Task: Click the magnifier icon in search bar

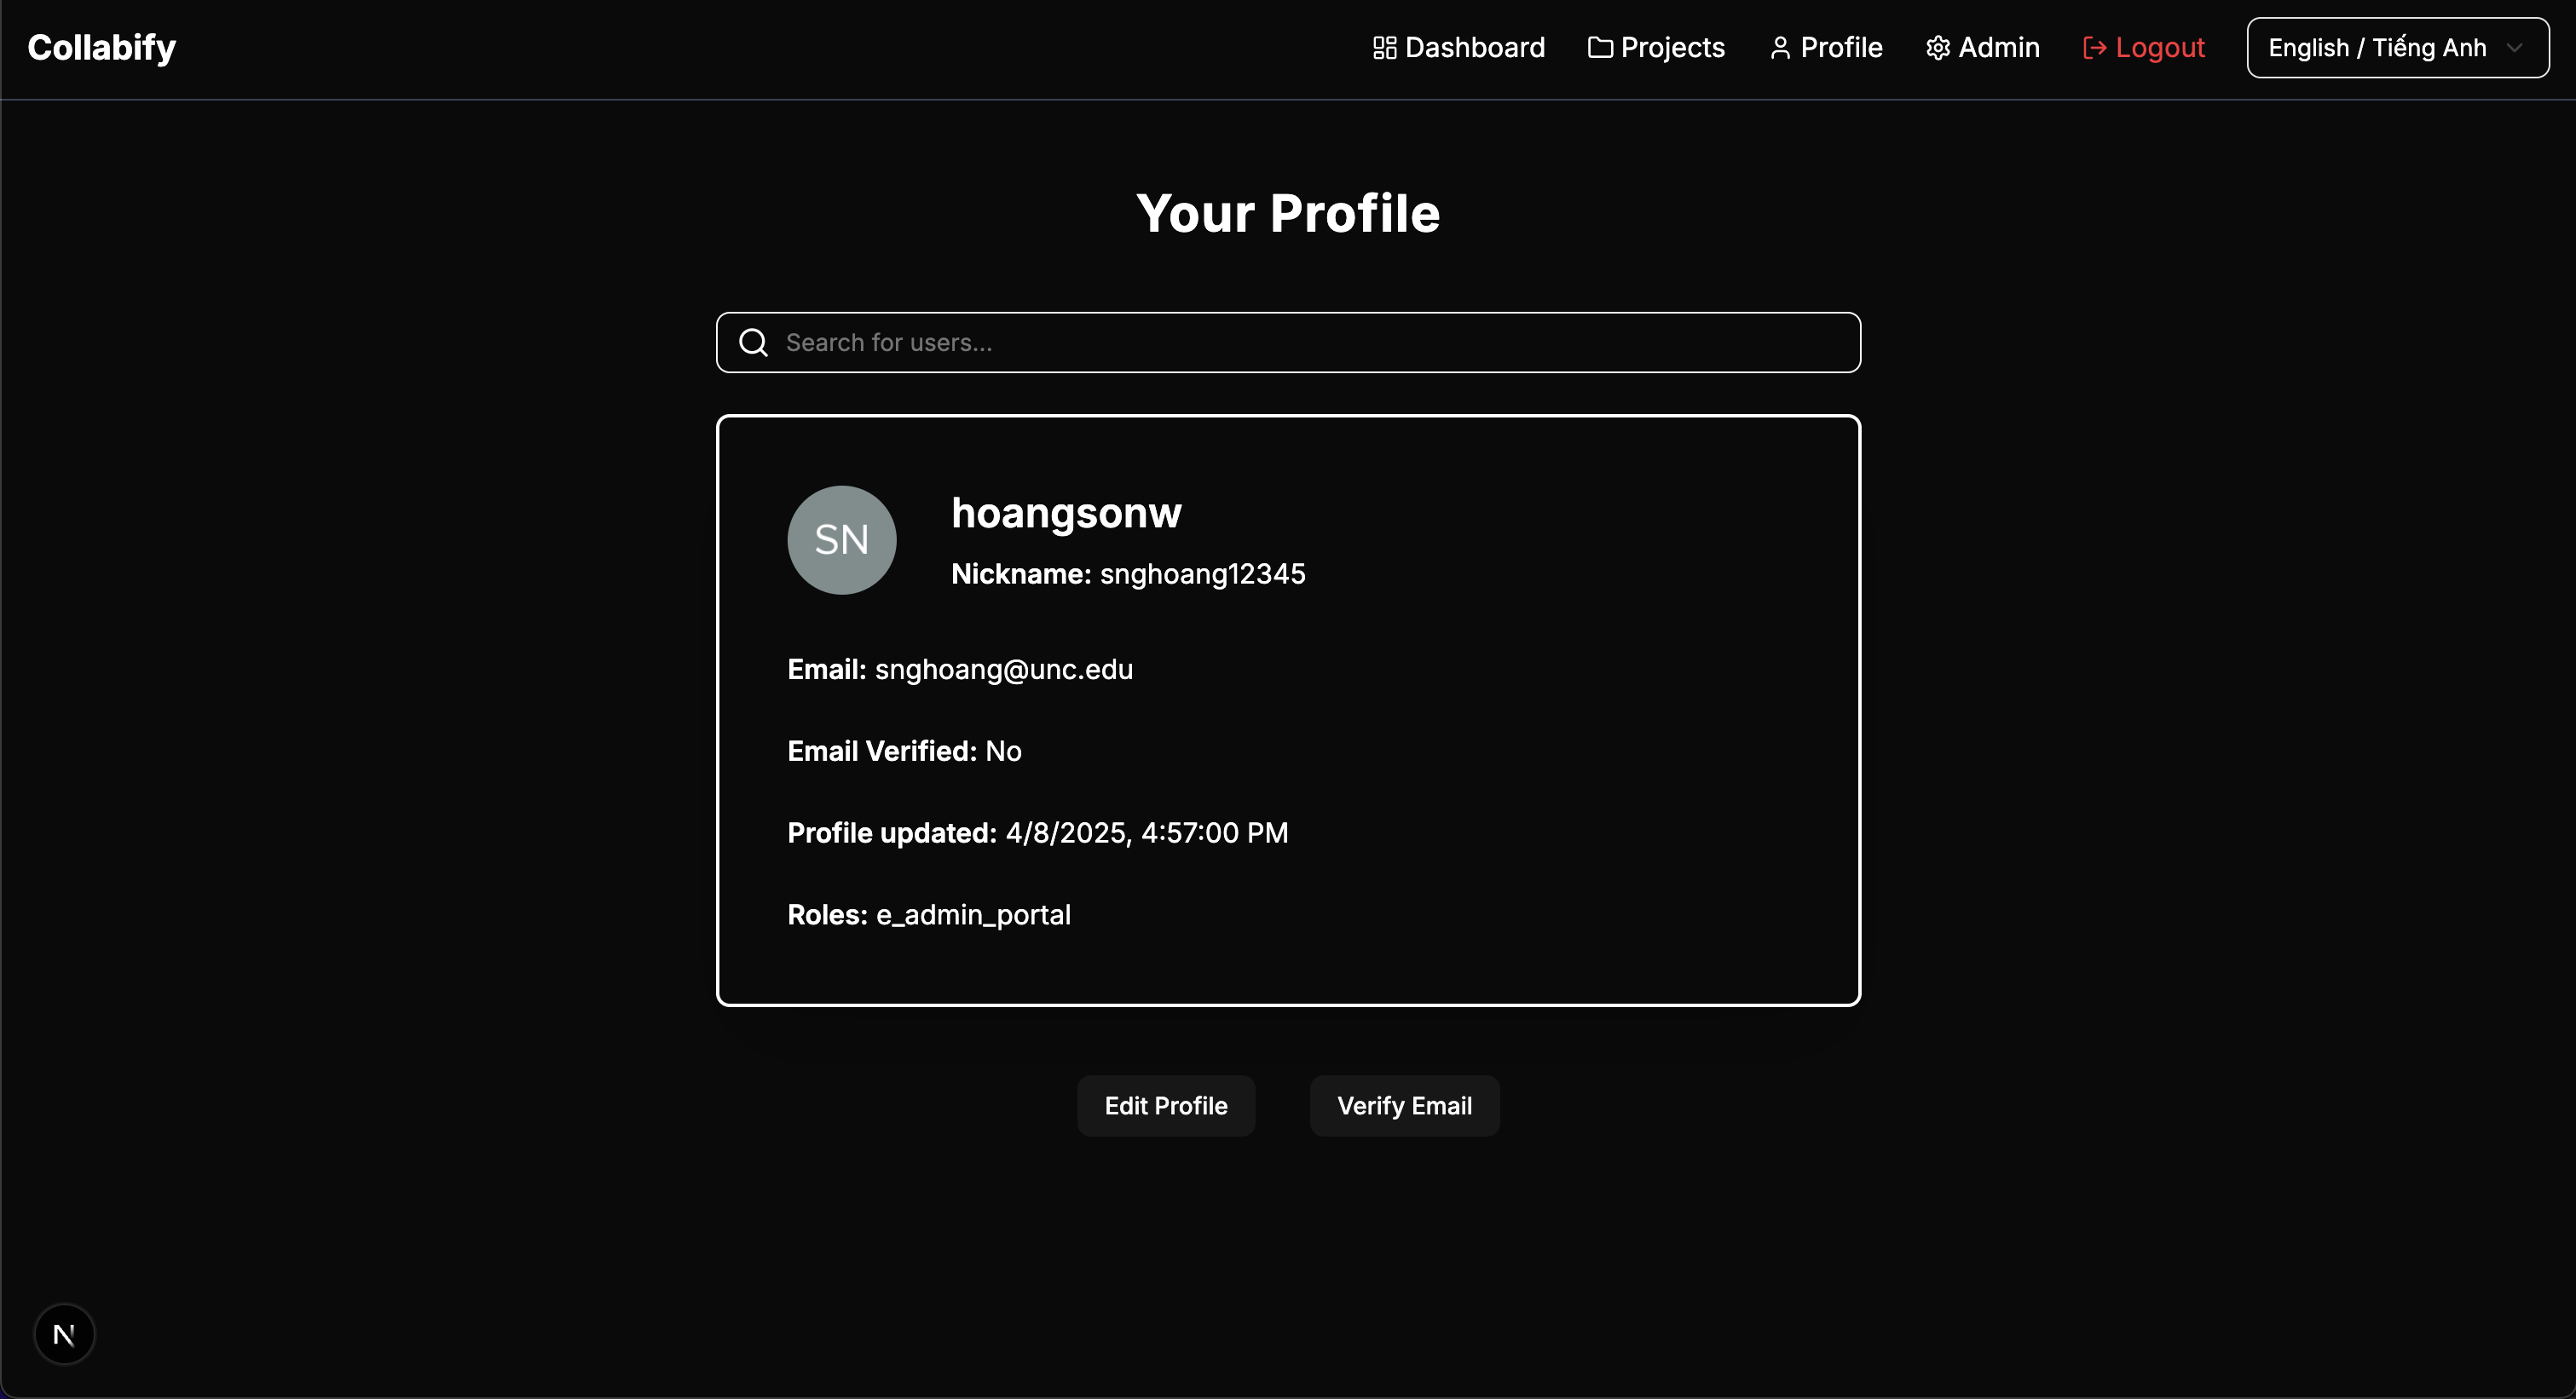Action: pyautogui.click(x=753, y=343)
